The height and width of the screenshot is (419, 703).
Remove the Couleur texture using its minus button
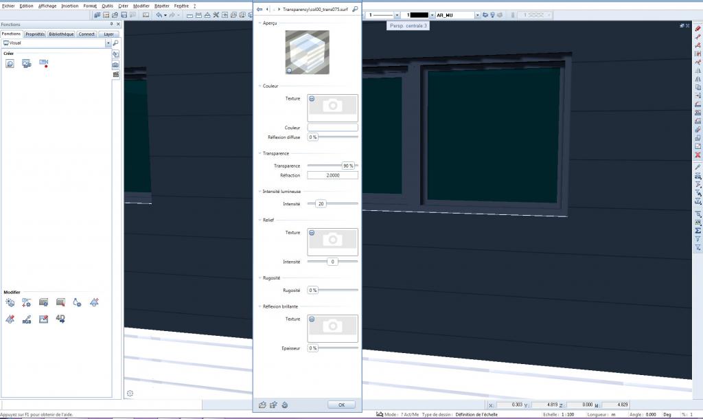[x=312, y=99]
